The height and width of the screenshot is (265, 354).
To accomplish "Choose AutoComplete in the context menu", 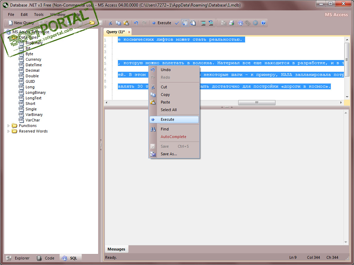I will coord(174,137).
